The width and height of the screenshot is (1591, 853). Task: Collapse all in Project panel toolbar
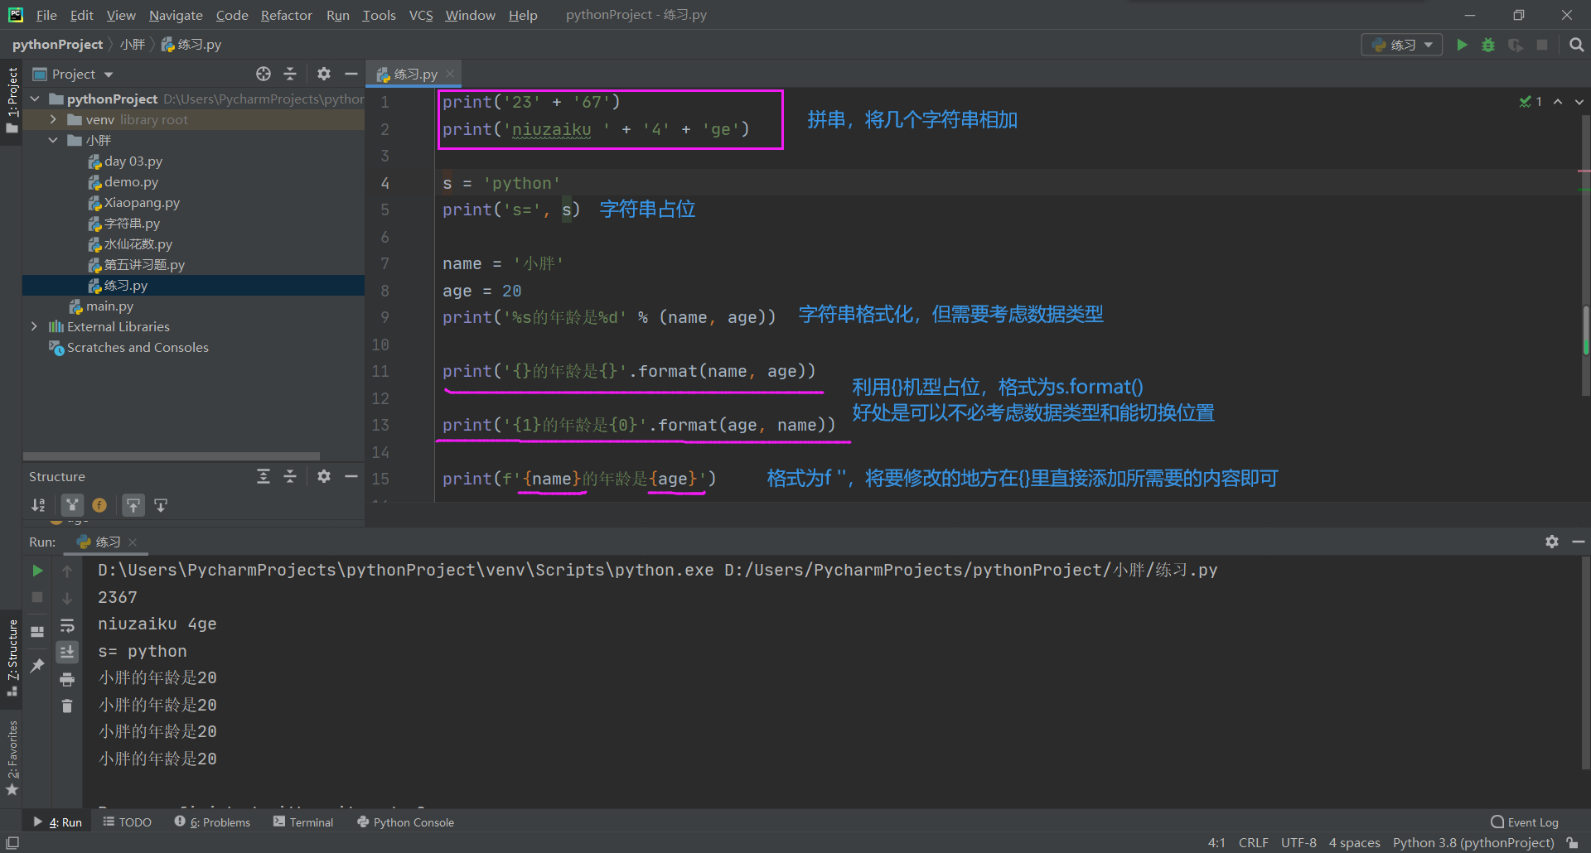290,74
